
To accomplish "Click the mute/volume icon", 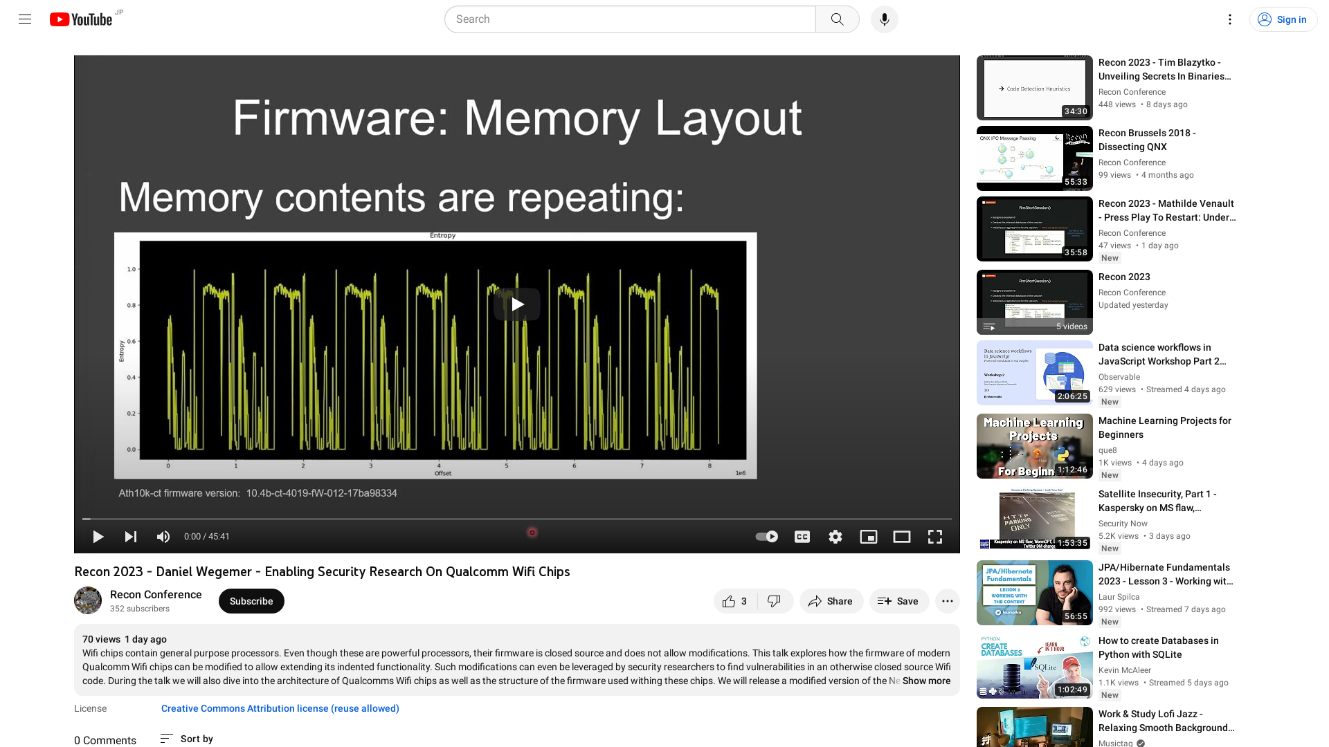I will click(x=163, y=536).
